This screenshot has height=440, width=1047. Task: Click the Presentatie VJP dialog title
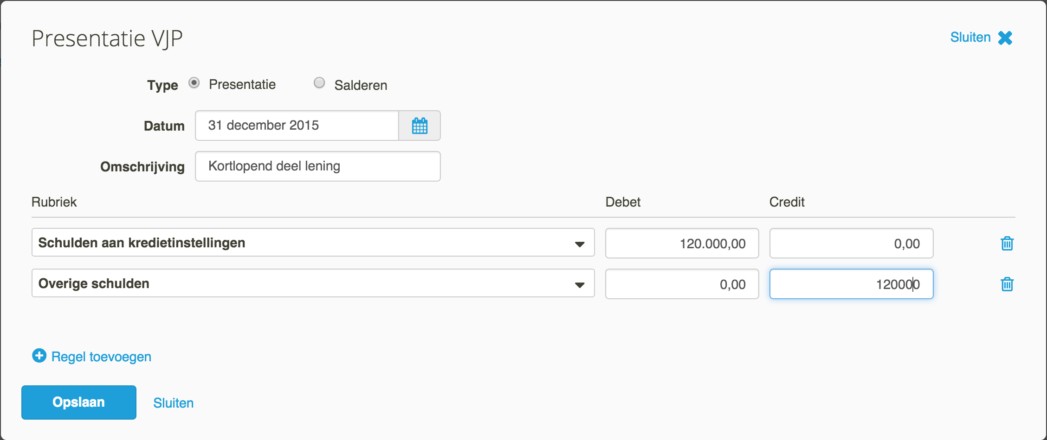pyautogui.click(x=107, y=38)
